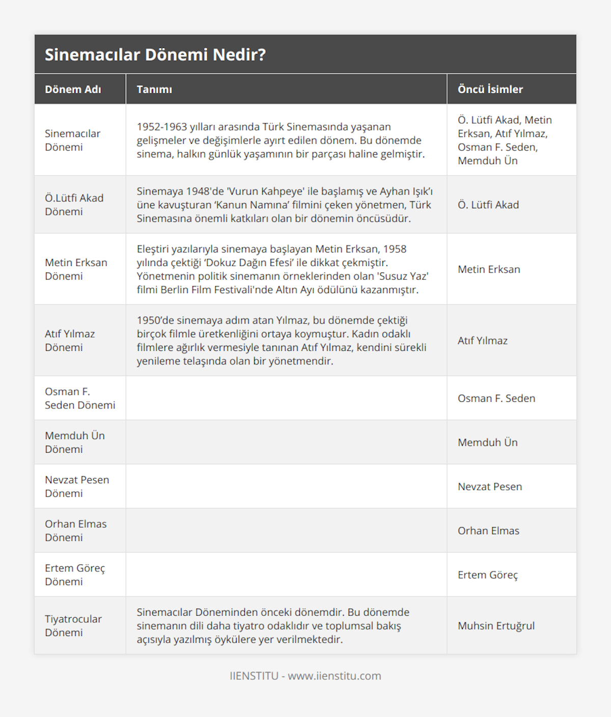Click the 'Nevzat Pesen Dönemi' row name cell
The height and width of the screenshot is (717, 611).
pos(77,486)
